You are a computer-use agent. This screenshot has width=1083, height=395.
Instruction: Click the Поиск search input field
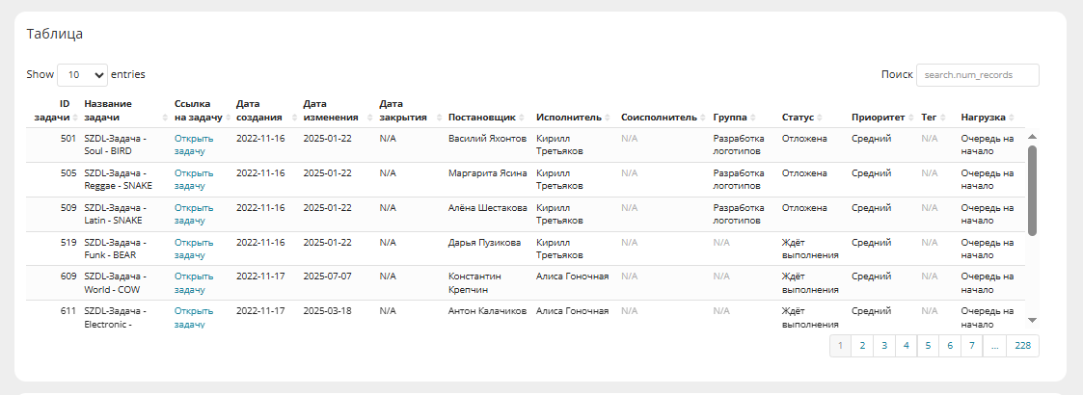(977, 74)
